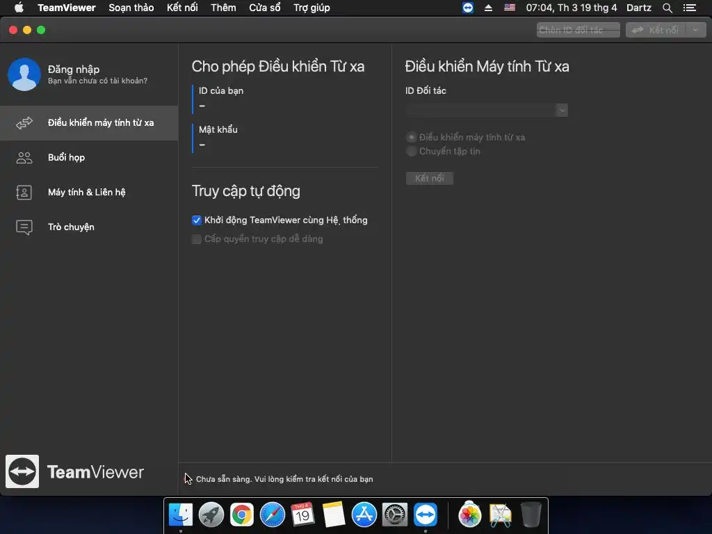Open the Cửa sổ menu
Screen dimensions: 712x534
[265, 8]
